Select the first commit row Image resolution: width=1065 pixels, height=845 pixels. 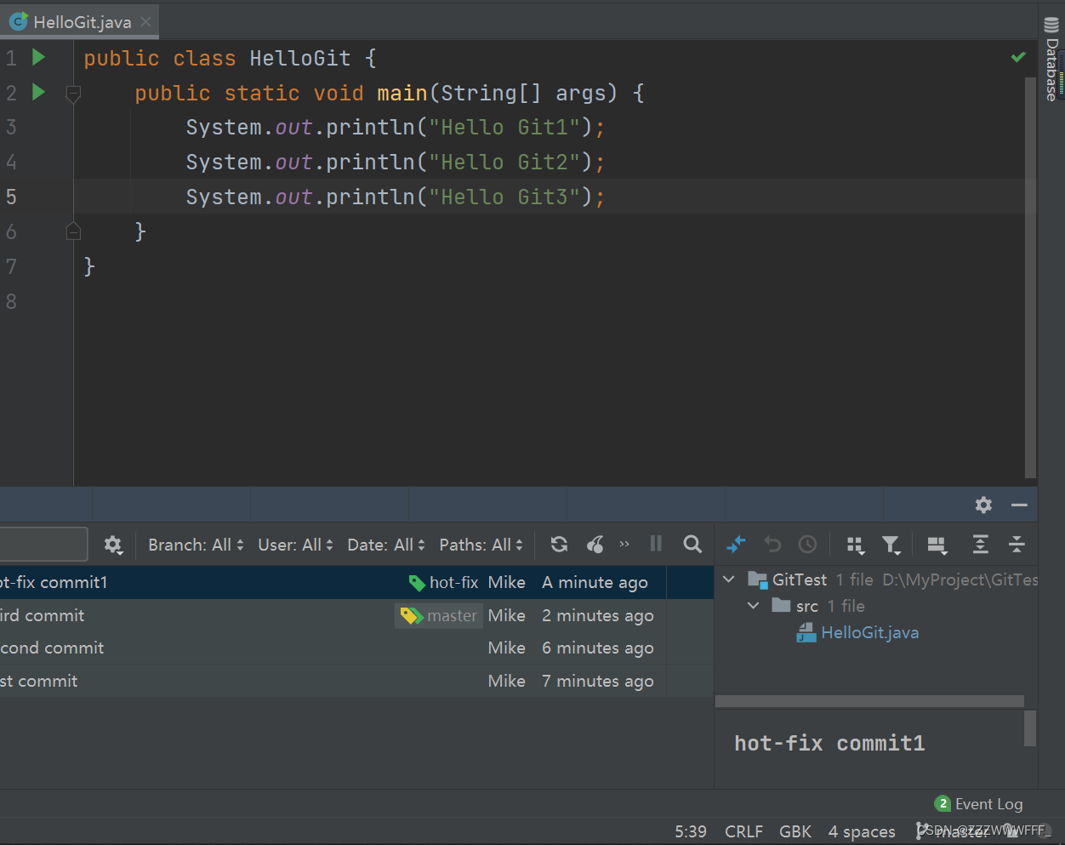click(356, 681)
